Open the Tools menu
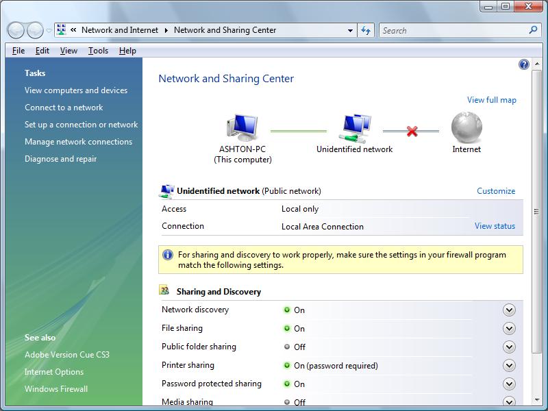The image size is (548, 411). (98, 51)
